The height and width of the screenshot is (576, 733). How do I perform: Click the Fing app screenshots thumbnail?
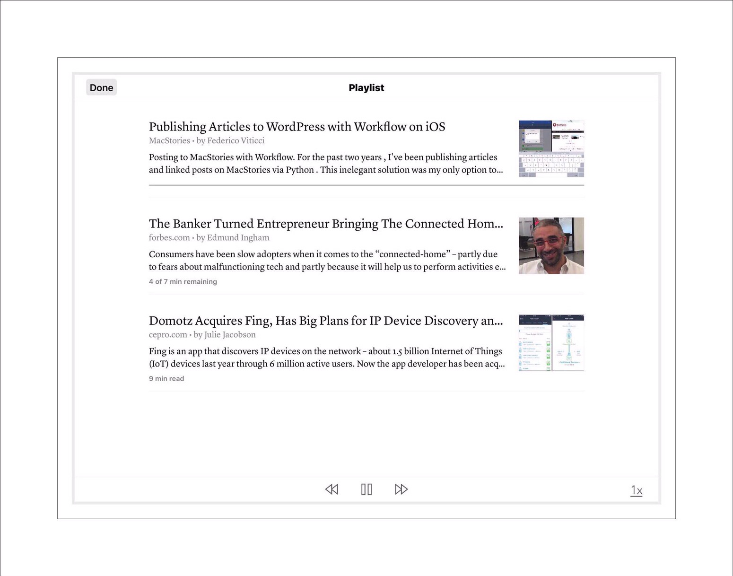(551, 342)
